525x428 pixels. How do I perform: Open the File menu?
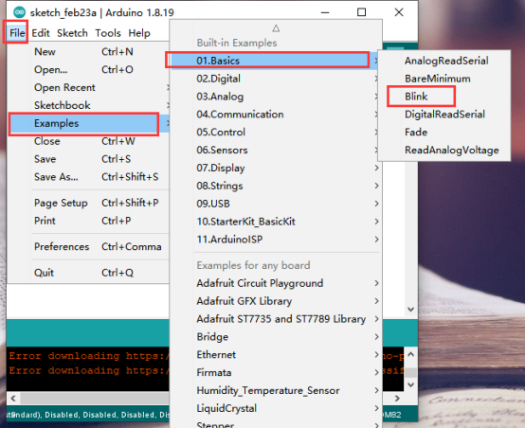click(x=17, y=33)
